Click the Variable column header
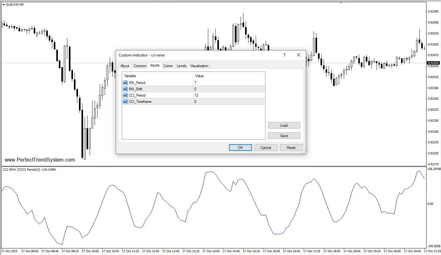The height and width of the screenshot is (255, 441). 157,76
